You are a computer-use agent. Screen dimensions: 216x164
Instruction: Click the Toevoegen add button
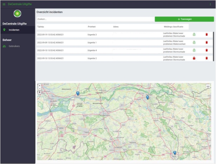184,19
